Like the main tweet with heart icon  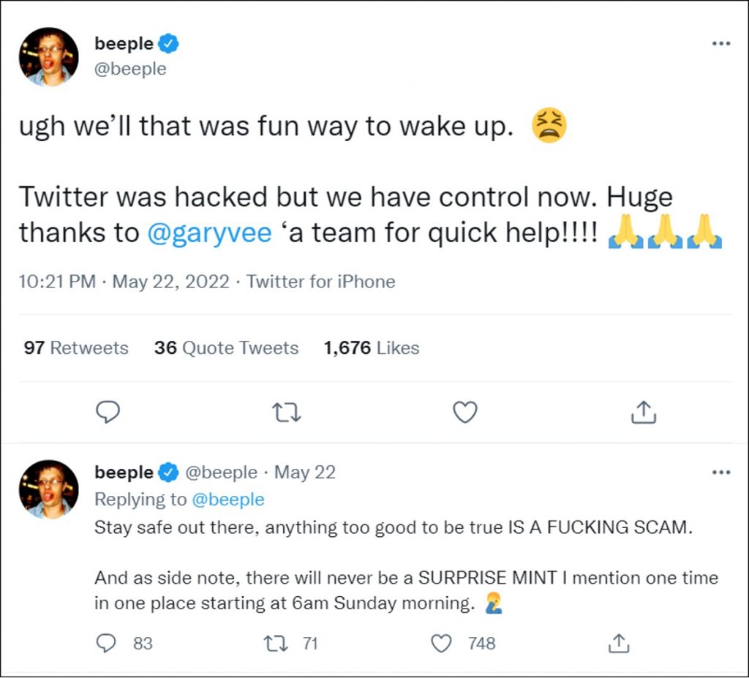pos(465,413)
